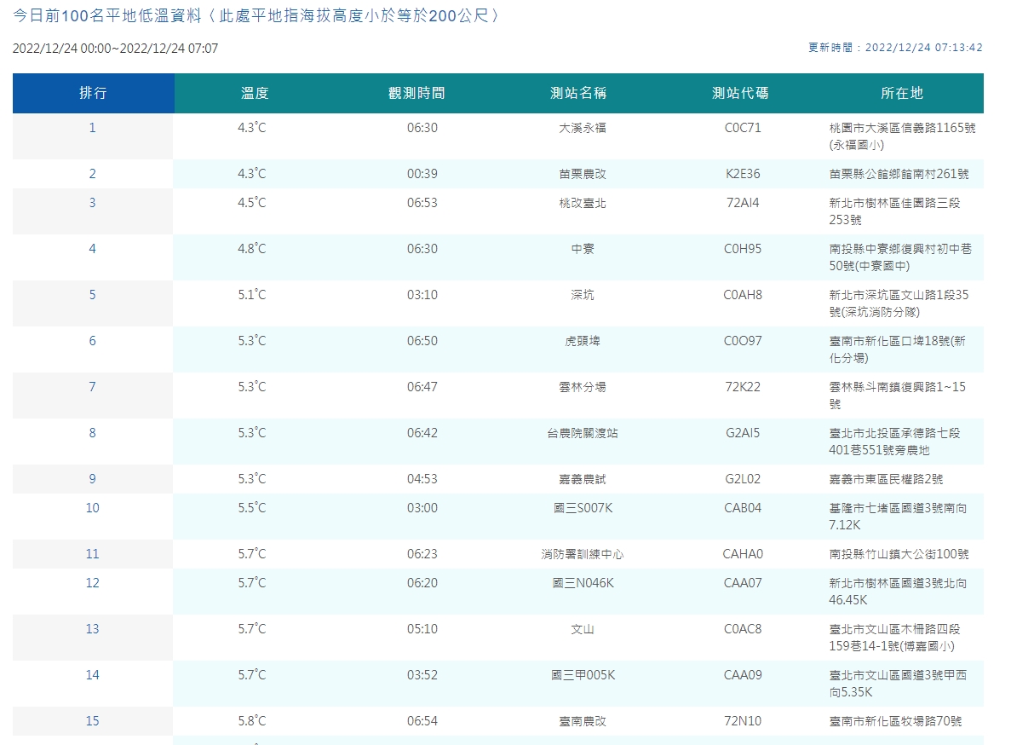The image size is (1034, 745).
Task: Select station name 消防署訓練中心
Action: (x=583, y=554)
